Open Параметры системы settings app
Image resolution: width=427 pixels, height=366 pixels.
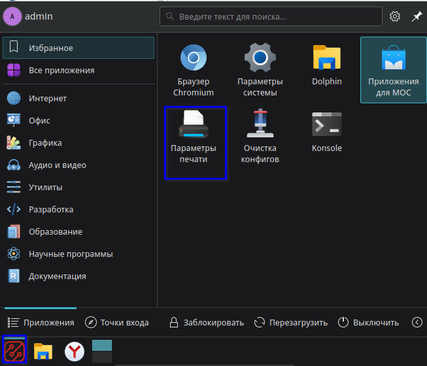coord(260,69)
